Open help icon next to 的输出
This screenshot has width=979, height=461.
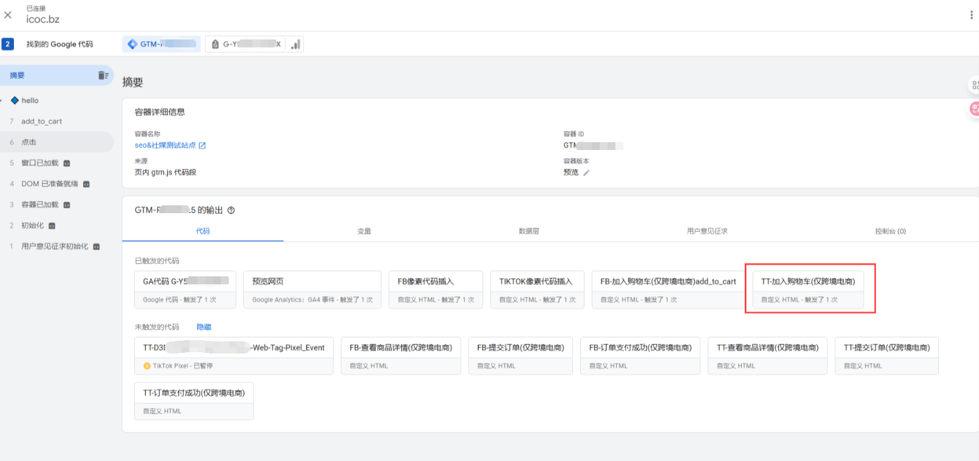tap(231, 210)
